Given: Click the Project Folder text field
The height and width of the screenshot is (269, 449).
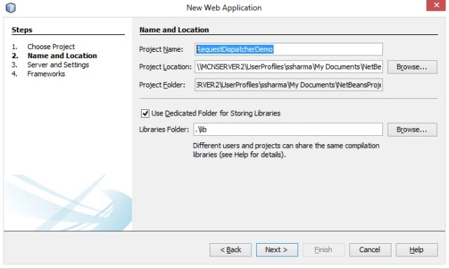Looking at the screenshot, I should [x=288, y=85].
